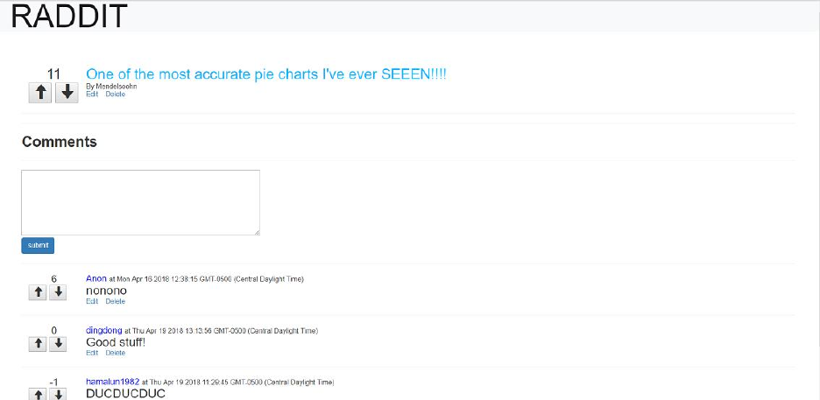Upvote hamalun1982's DUCDUCDUC comment
Image resolution: width=820 pixels, height=400 pixels.
point(38,395)
